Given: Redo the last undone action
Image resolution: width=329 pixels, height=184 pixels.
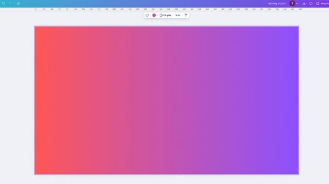Looking at the screenshot, I should click(x=10, y=3).
